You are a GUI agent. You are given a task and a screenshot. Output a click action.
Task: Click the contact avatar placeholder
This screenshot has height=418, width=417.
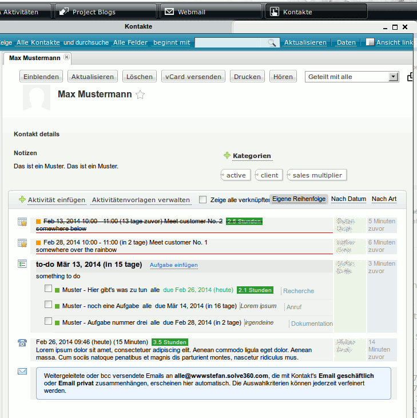pos(37,97)
